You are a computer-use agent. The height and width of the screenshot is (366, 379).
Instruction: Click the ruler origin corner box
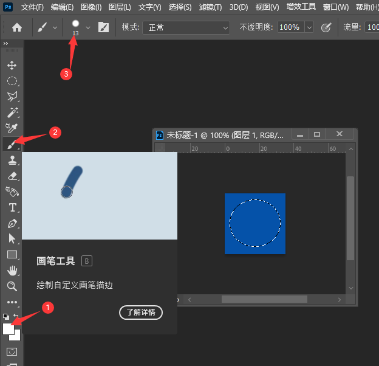[x=160, y=148]
